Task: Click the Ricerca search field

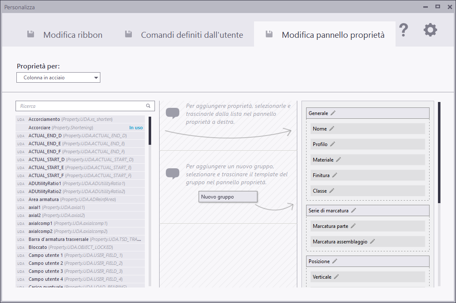Action: click(85, 106)
